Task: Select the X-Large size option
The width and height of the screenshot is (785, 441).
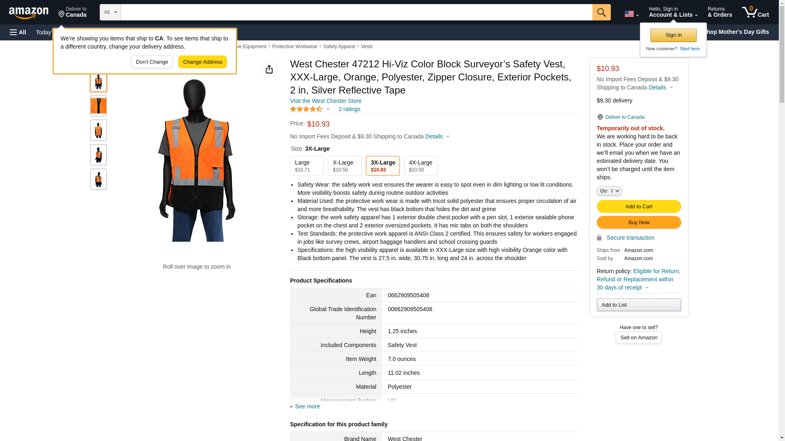Action: coord(344,166)
